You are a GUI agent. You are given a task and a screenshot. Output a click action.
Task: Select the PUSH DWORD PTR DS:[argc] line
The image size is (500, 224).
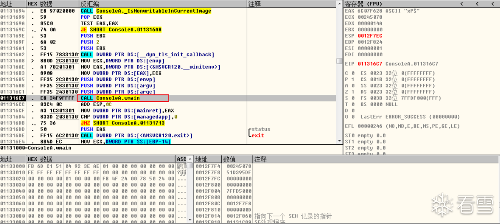pos(168,92)
